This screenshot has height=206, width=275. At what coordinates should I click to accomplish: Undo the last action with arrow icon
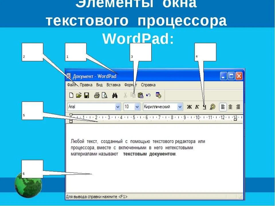pyautogui.click(x=148, y=95)
